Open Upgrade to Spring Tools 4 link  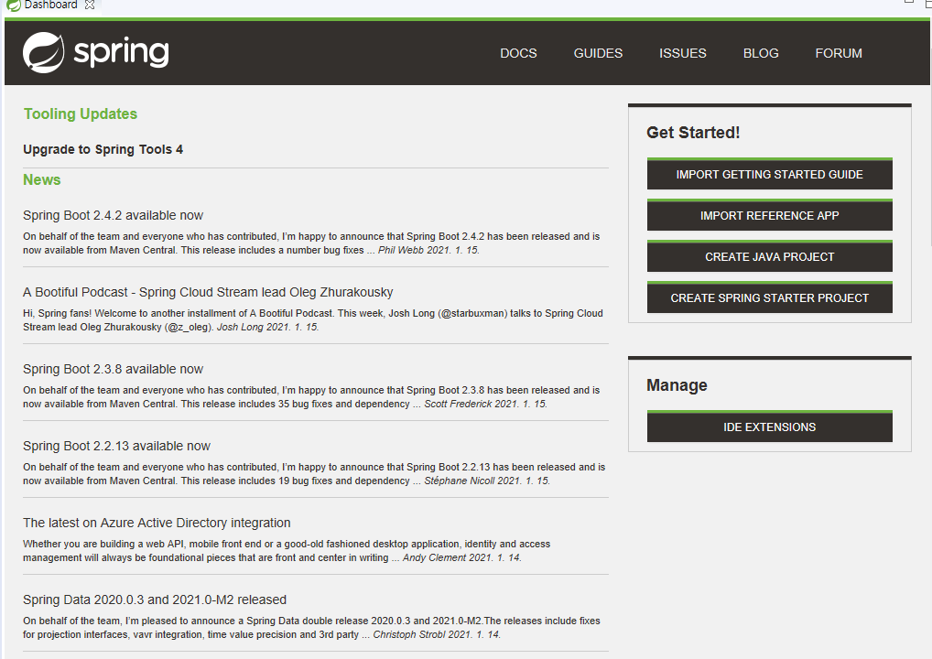[103, 149]
